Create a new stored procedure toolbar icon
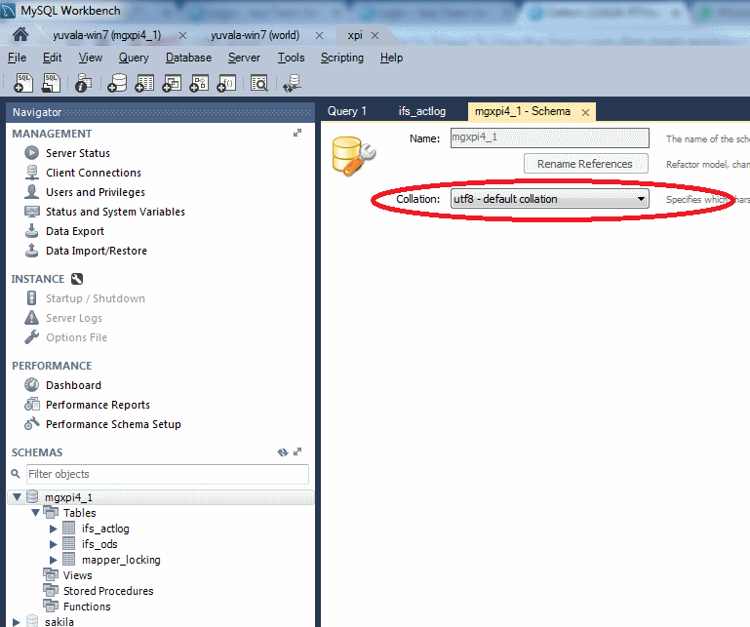This screenshot has height=627, width=750. [x=199, y=83]
